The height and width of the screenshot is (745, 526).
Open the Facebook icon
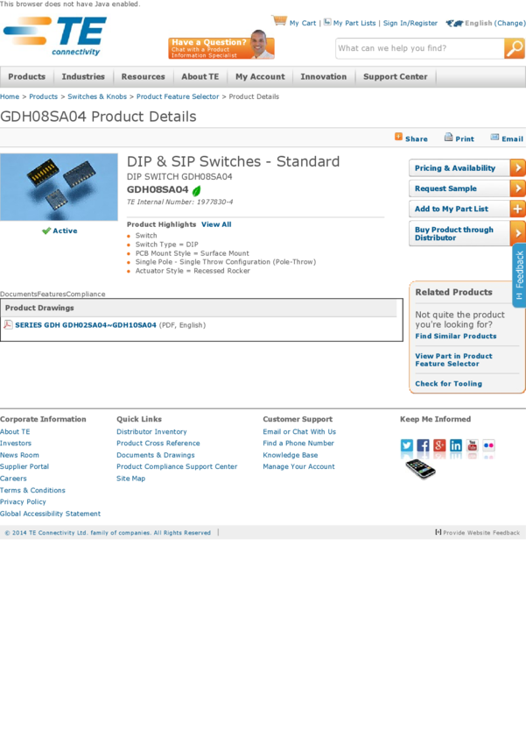423,445
